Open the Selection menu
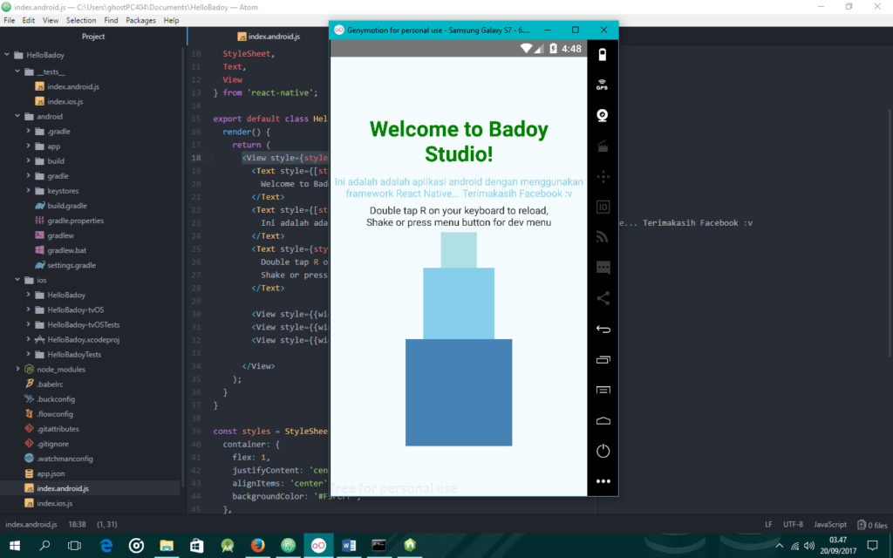The height and width of the screenshot is (558, 893). tap(81, 20)
